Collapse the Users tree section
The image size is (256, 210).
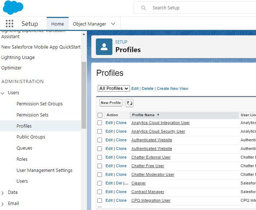(3, 93)
